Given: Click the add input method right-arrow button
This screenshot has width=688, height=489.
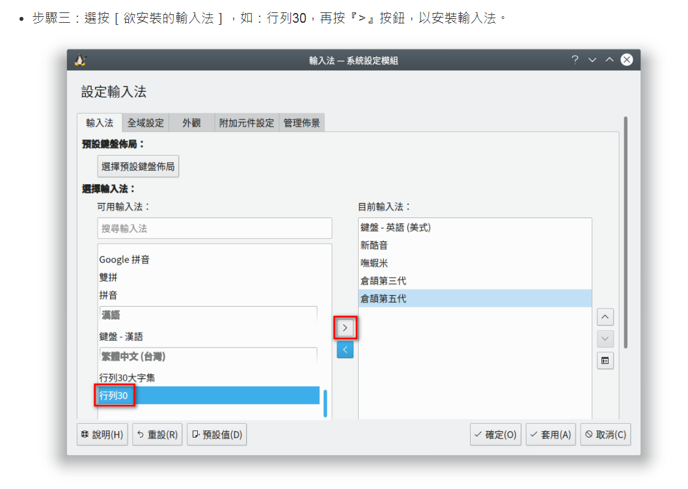Looking at the screenshot, I should tap(345, 328).
